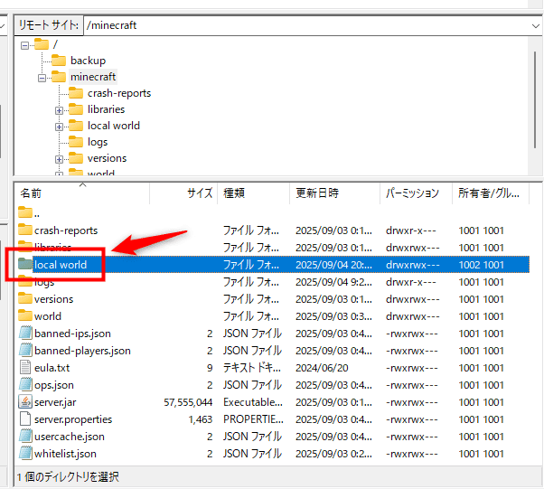The width and height of the screenshot is (544, 489).
Task: Select local world in the tree
Action: (x=114, y=126)
